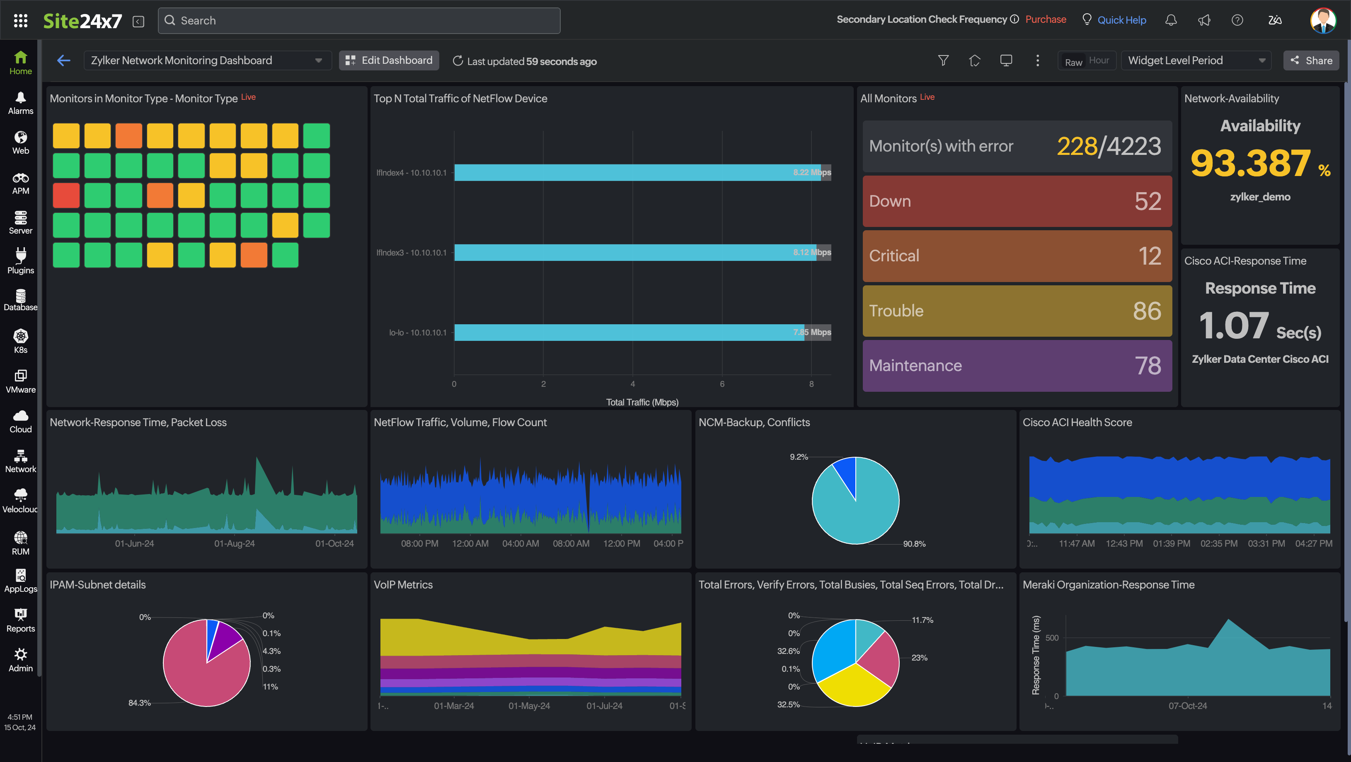
Task: Select the K8s sidebar icon
Action: coord(20,340)
